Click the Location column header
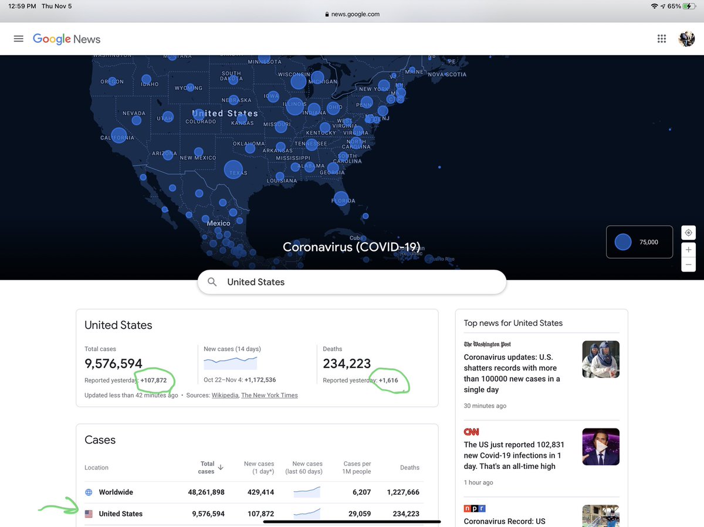704x527 pixels. tap(96, 468)
